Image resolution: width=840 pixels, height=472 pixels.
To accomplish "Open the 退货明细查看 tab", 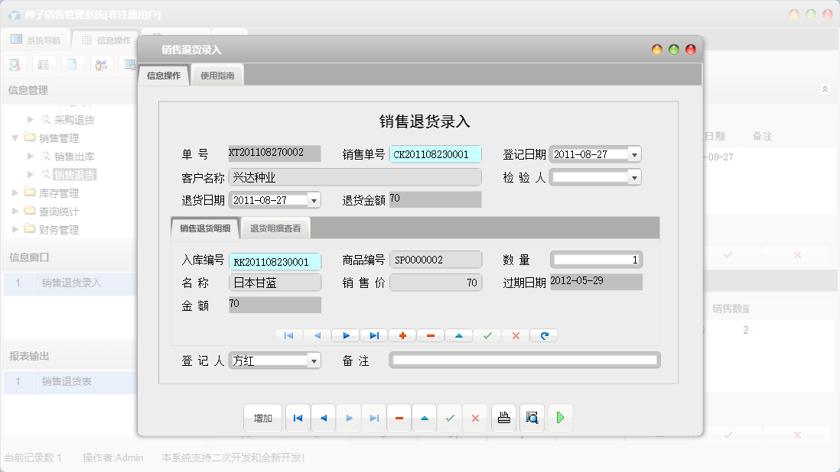I will click(275, 228).
